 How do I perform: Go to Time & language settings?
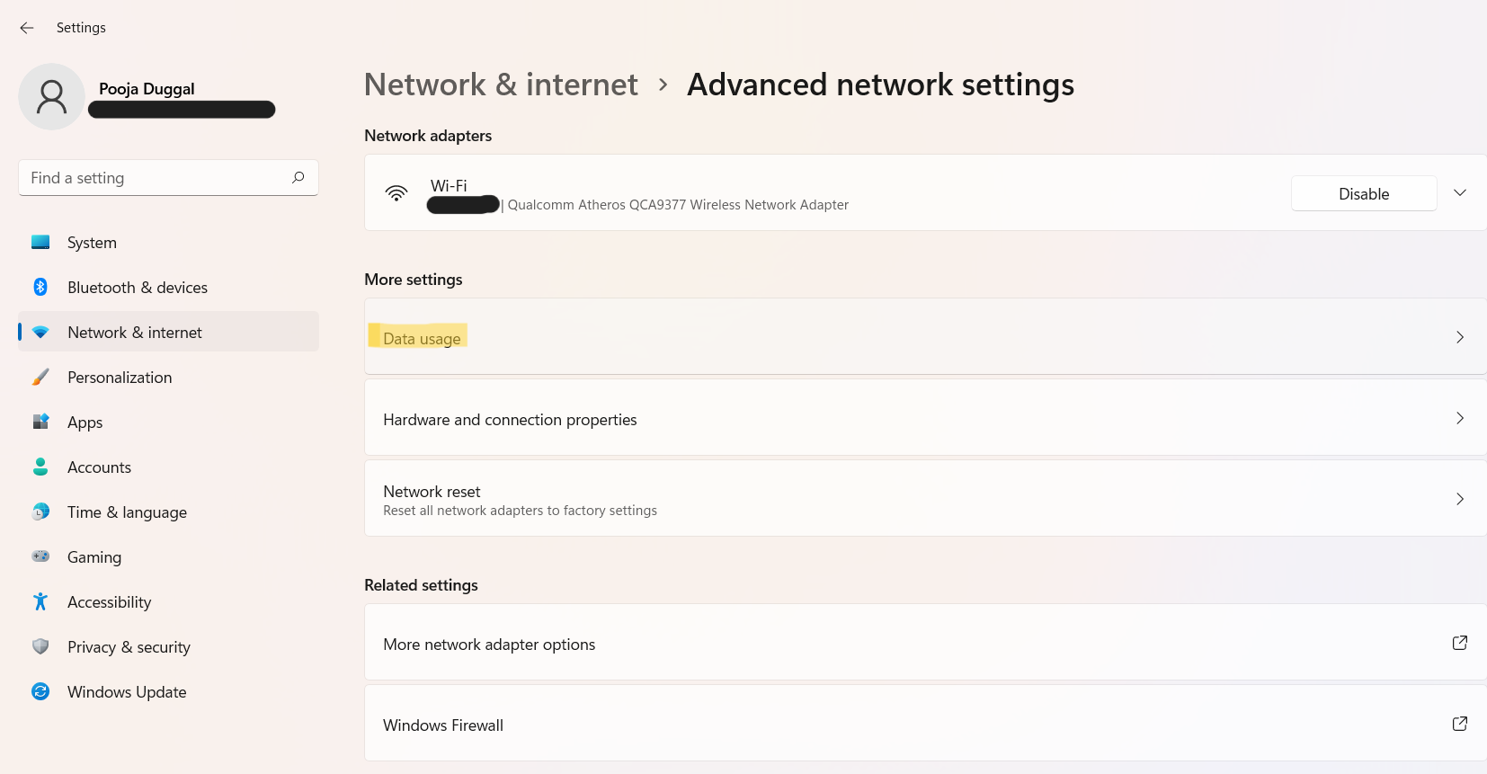point(127,512)
